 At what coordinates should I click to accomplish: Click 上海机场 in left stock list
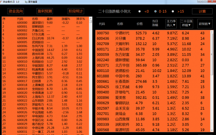point(38,58)
